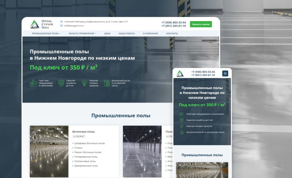Expand the 'Промышленные полы' dropdown menu
The width and height of the screenshot is (292, 178).
pos(46,33)
